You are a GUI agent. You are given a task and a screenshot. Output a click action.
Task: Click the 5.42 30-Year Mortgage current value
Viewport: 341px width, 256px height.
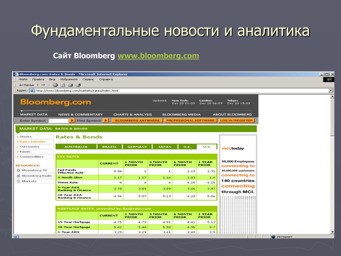[x=118, y=227]
